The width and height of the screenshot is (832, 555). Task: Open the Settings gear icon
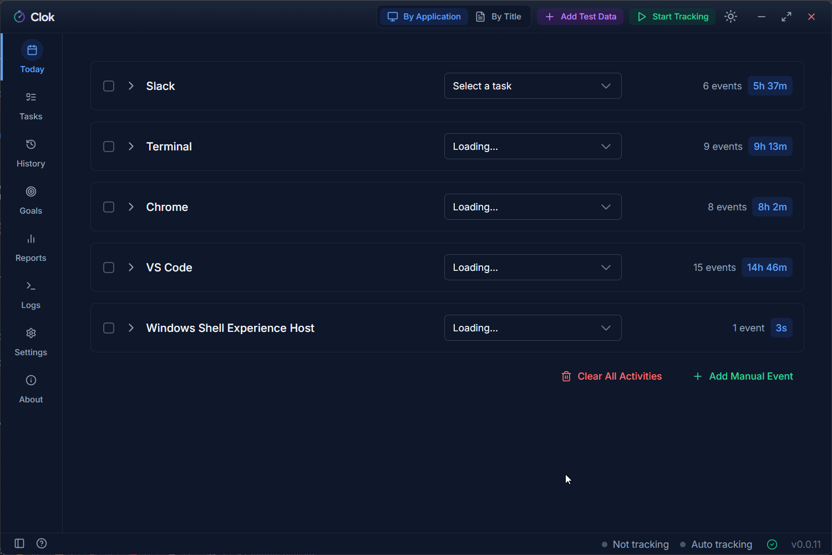click(x=31, y=333)
